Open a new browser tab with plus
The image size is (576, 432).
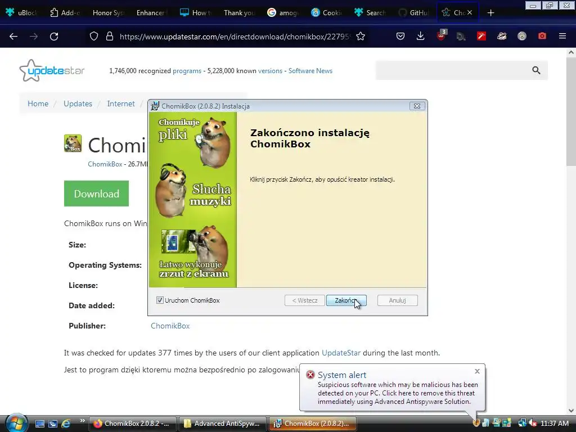tap(490, 13)
